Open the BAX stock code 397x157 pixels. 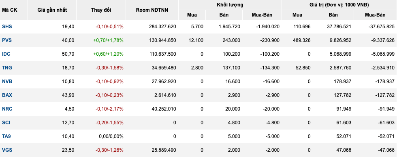pos(7,95)
